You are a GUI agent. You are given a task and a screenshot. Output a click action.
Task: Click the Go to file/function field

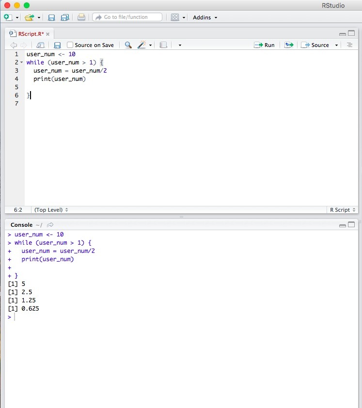click(x=127, y=17)
